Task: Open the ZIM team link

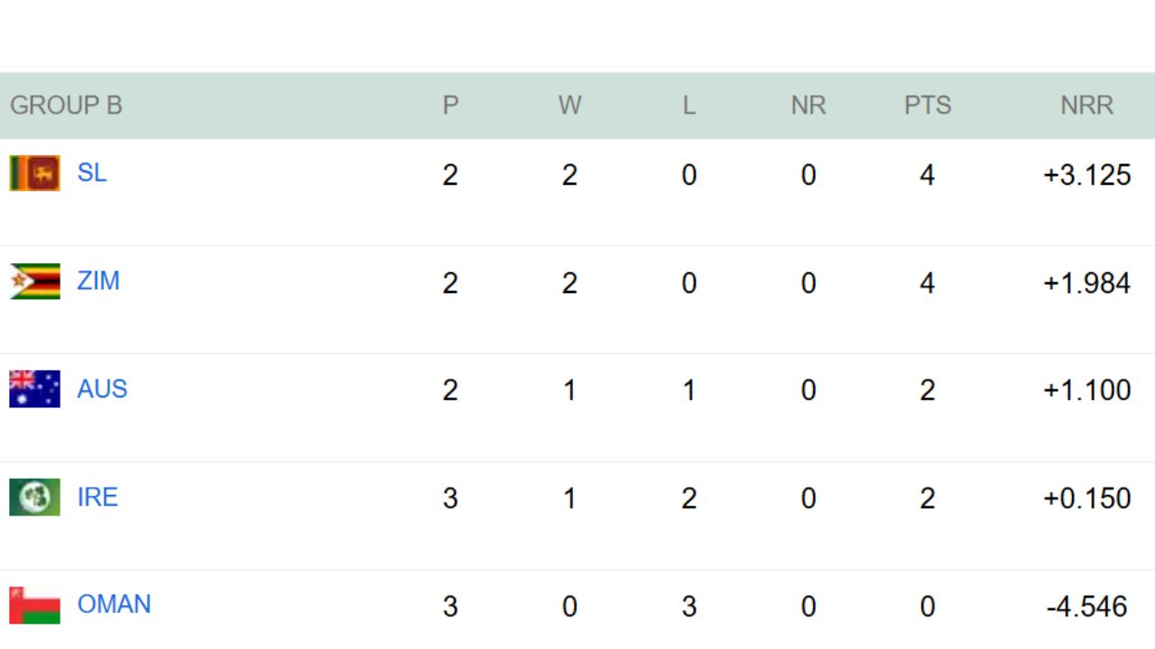Action: [98, 281]
